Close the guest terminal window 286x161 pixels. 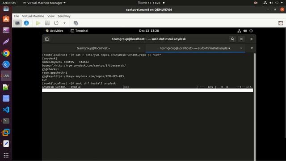coord(251,39)
